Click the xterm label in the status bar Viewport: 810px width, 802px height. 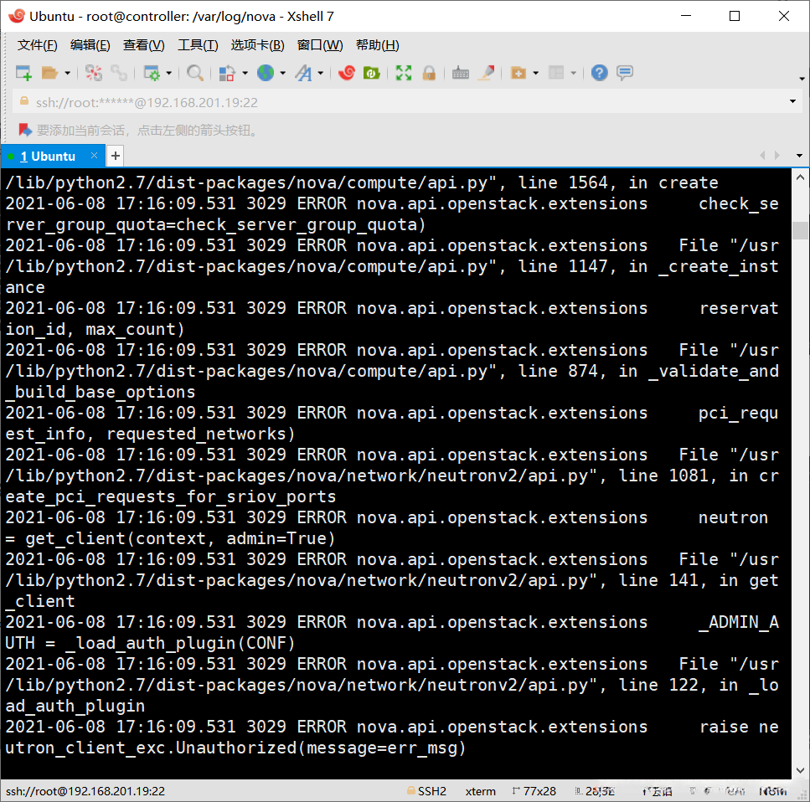pyautogui.click(x=480, y=790)
